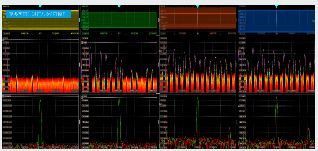The height and width of the screenshot is (151, 318).
Task: Click the reference level marker in the 10 dBm spectrum panel
Action: 82,43
